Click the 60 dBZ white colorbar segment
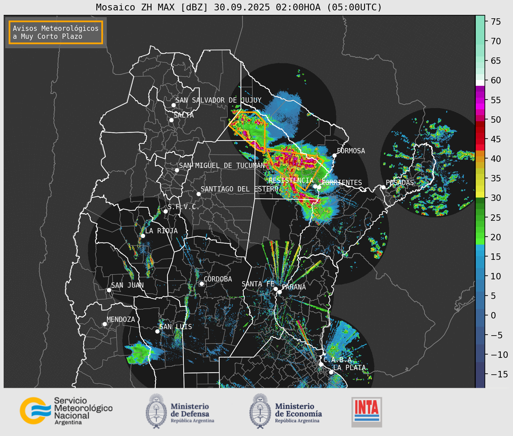This screenshot has width=513, height=436. [x=480, y=83]
